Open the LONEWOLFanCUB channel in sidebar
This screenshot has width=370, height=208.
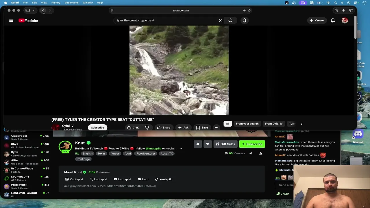tap(26, 194)
